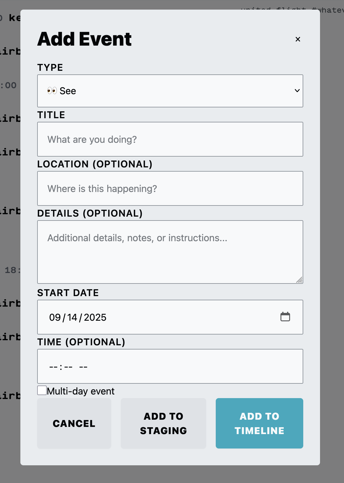
Task: Enable the Multi-day event checkbox
Action: [x=42, y=390]
